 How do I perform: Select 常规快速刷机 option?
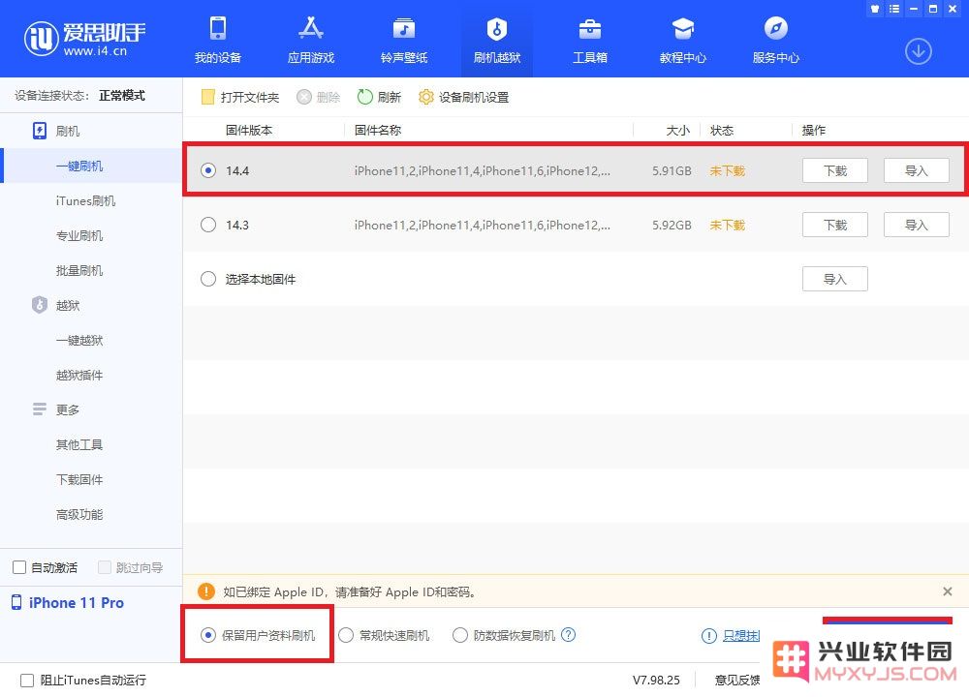click(x=384, y=635)
